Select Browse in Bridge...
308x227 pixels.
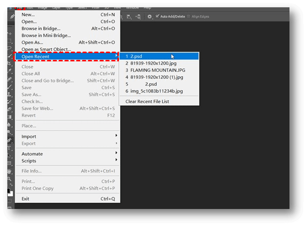tap(68, 29)
